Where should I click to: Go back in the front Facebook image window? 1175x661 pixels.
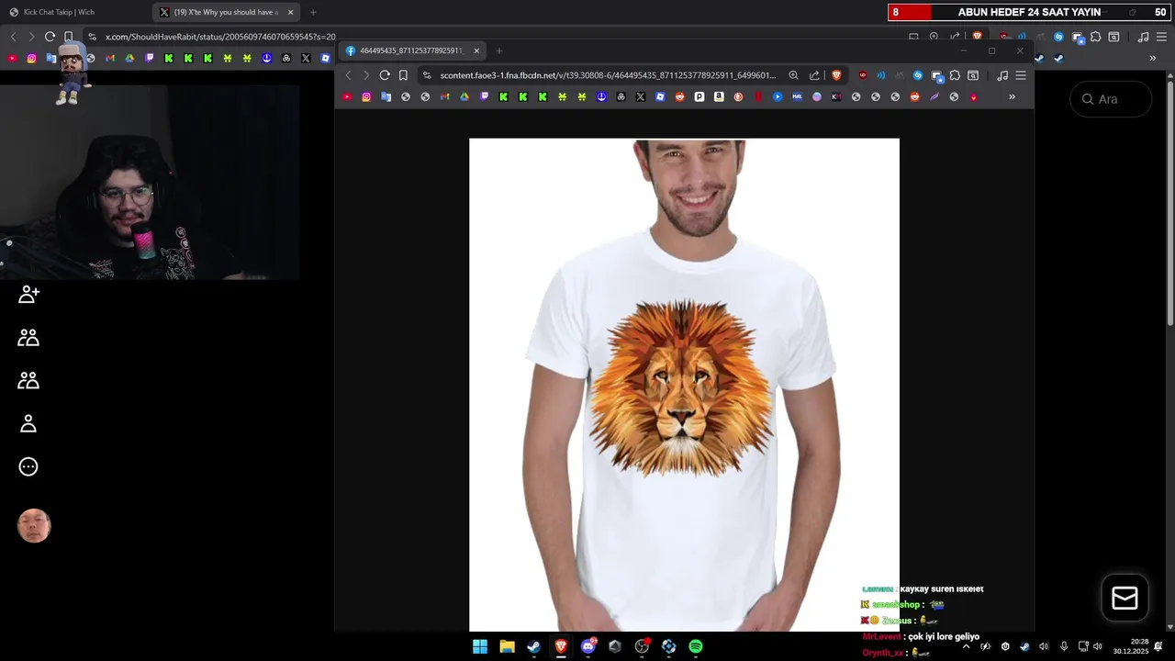(348, 75)
